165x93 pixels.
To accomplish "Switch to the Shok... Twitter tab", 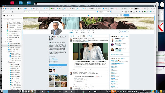I will pyautogui.click(x=27, y=9).
